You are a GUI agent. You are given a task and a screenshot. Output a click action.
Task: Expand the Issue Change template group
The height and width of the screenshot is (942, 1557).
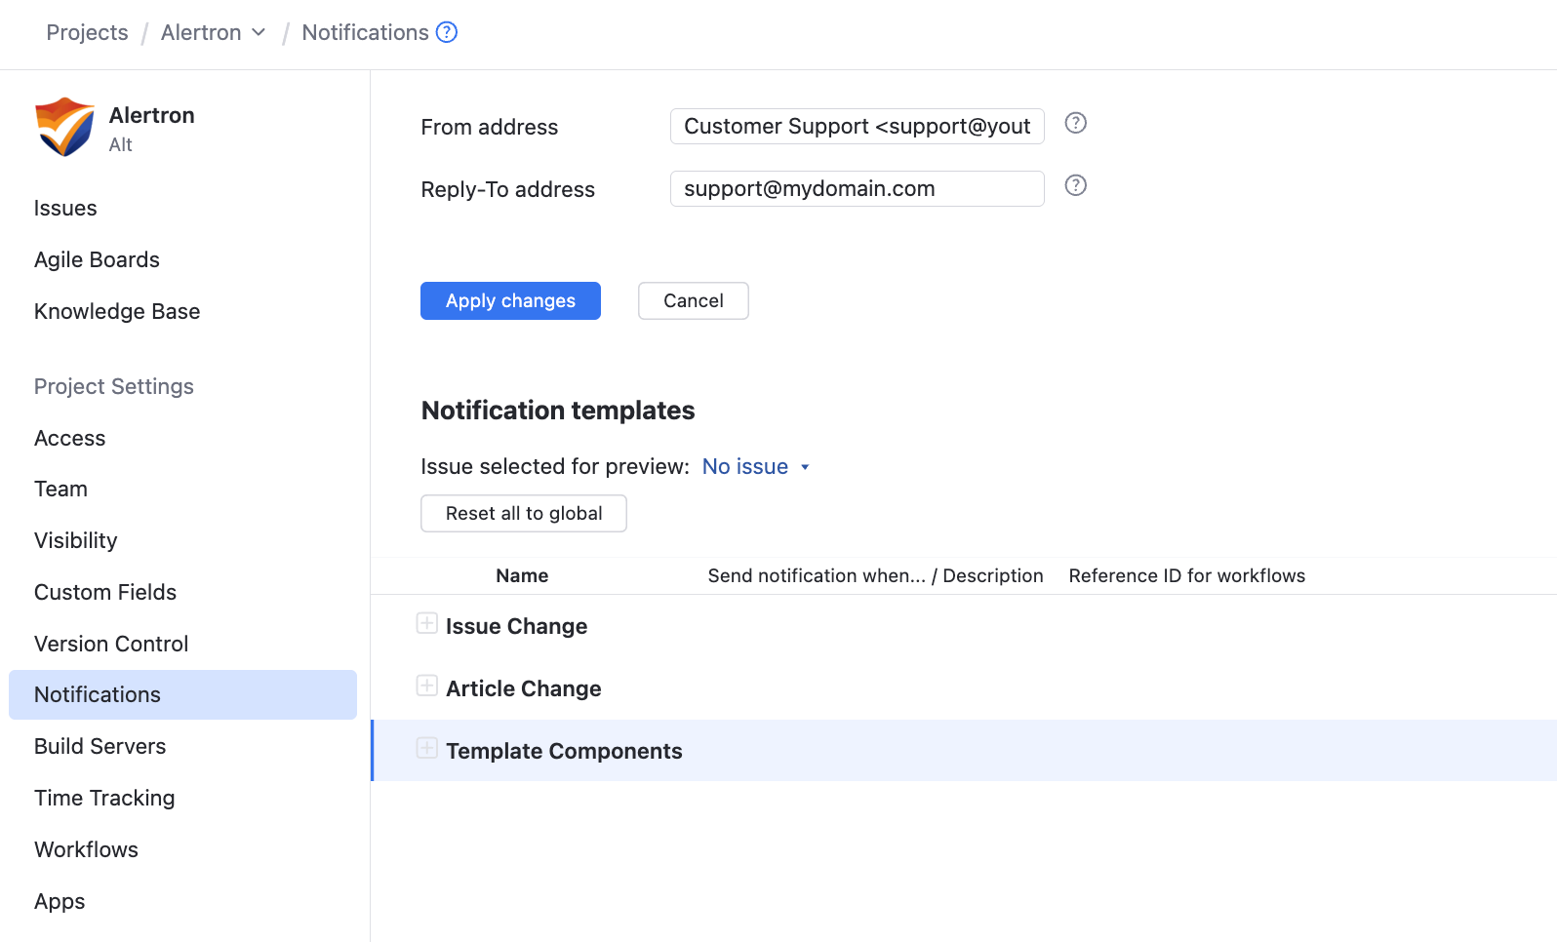tap(427, 624)
